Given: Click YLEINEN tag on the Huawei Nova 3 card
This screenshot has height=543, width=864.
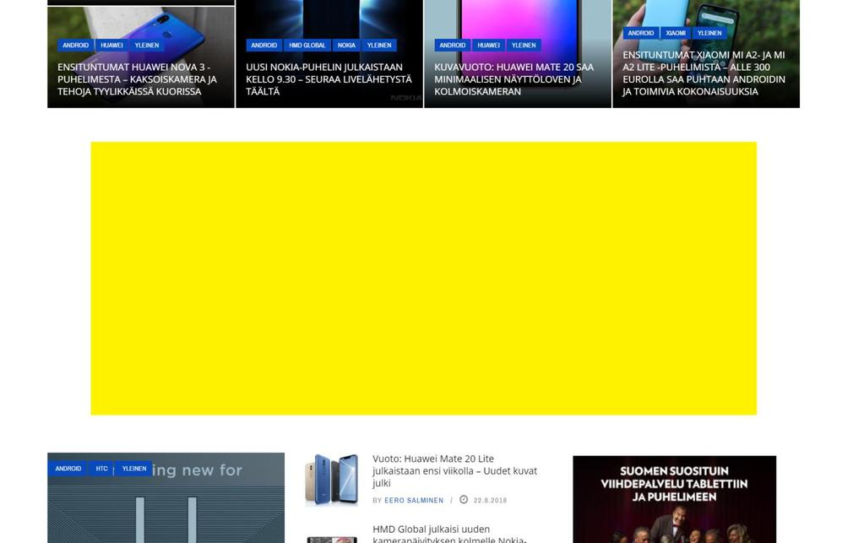Looking at the screenshot, I should [147, 45].
